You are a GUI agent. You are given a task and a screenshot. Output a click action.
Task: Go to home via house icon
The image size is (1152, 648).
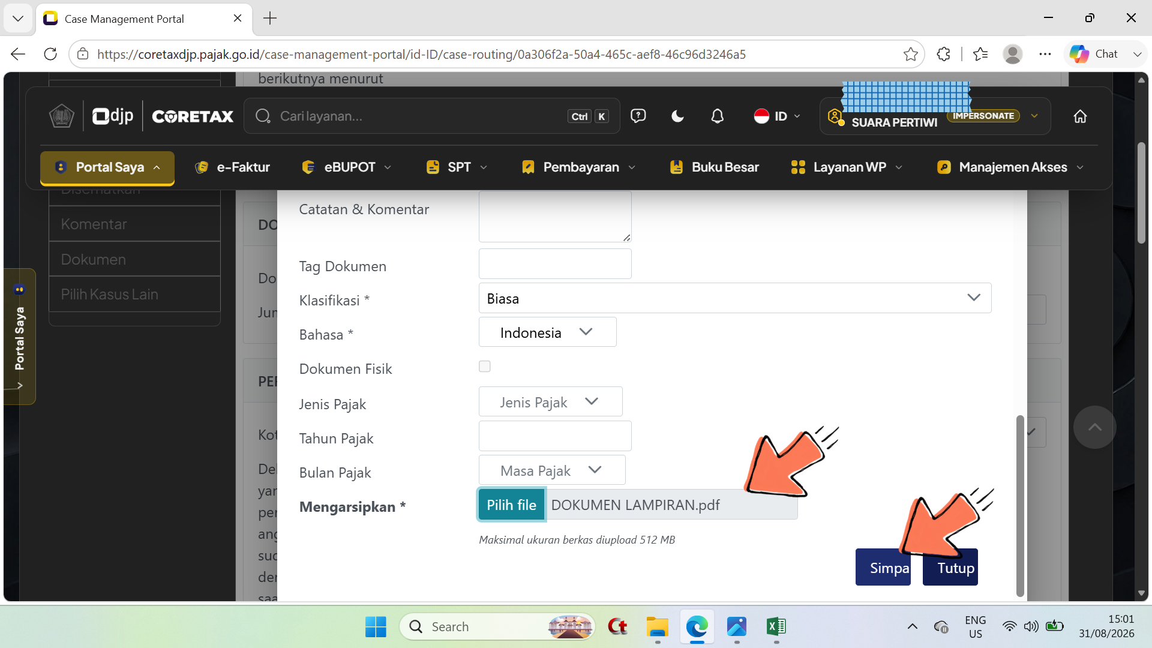[x=1080, y=116]
